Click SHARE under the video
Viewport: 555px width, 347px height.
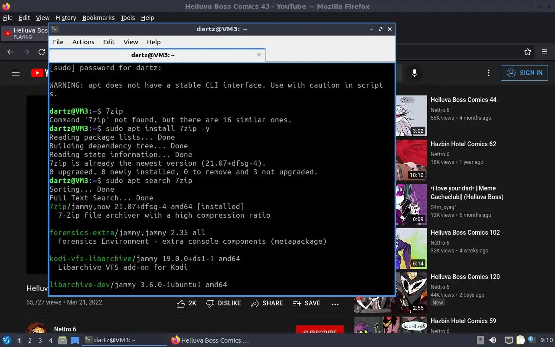point(267,304)
